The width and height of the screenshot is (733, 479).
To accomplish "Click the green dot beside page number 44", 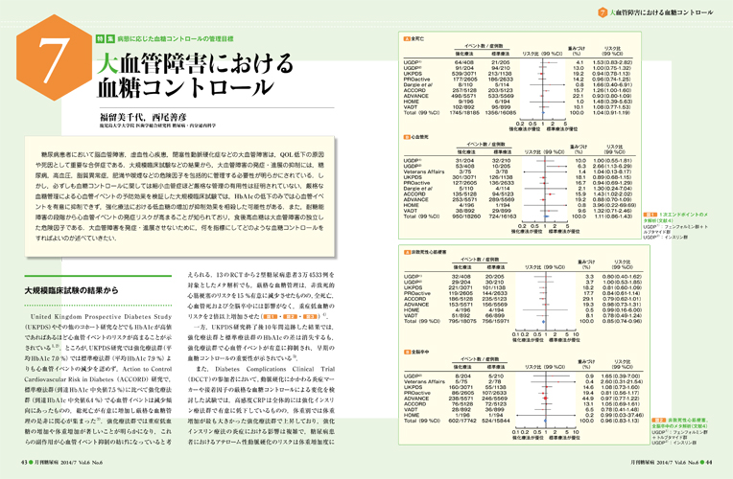I will pos(702,462).
